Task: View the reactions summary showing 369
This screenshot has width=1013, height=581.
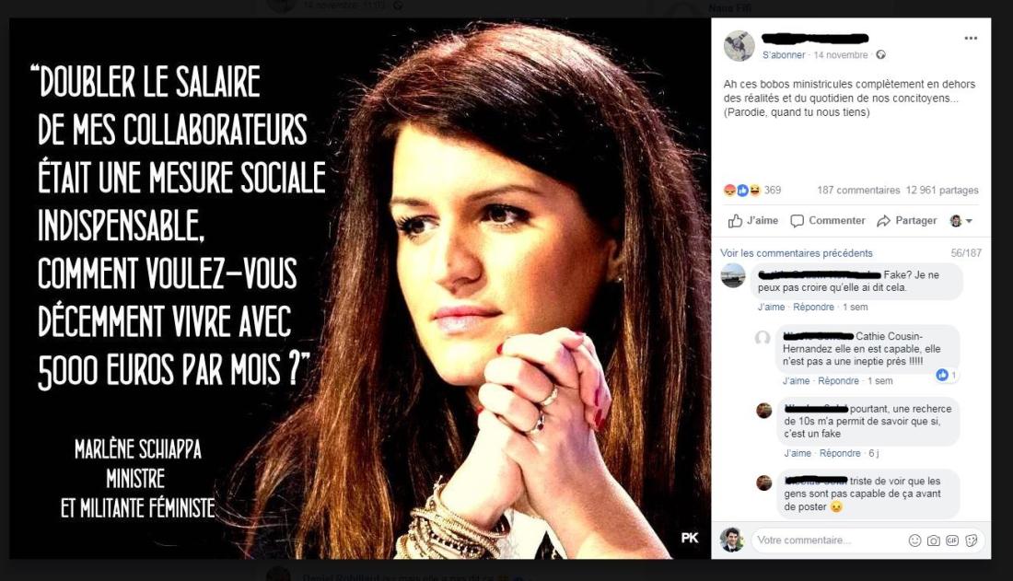Action: (752, 190)
